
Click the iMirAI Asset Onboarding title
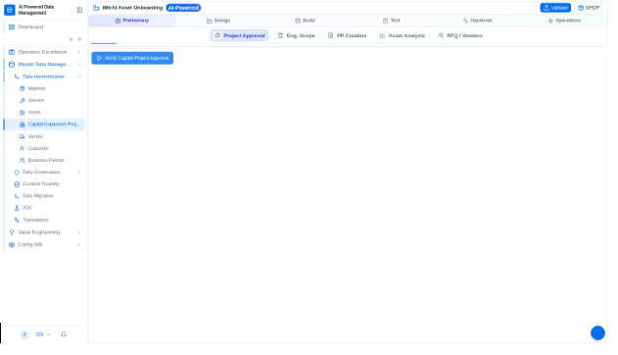(132, 8)
